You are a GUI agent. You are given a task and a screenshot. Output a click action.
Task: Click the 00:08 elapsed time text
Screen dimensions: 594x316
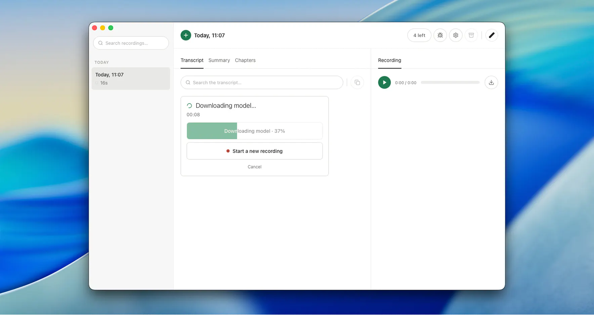coord(193,114)
